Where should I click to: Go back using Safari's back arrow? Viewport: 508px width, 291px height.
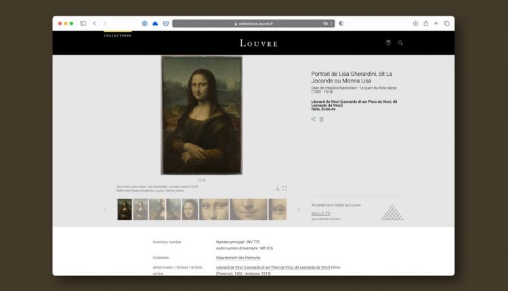95,23
